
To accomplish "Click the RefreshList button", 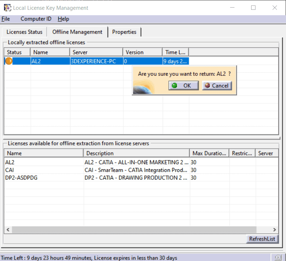I will click(x=262, y=239).
